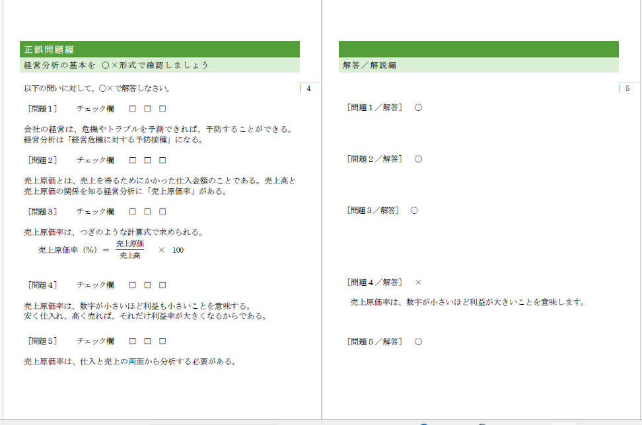Check the second box for 問題3

147,212
